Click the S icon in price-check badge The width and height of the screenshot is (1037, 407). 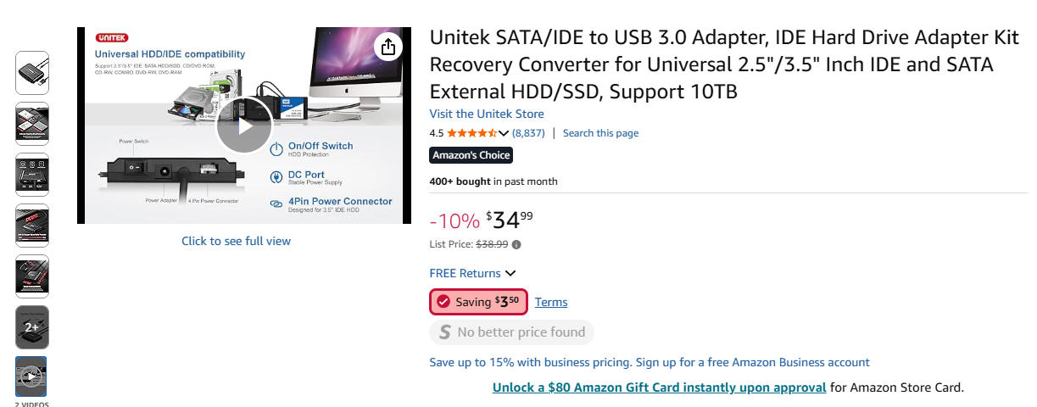tap(443, 332)
